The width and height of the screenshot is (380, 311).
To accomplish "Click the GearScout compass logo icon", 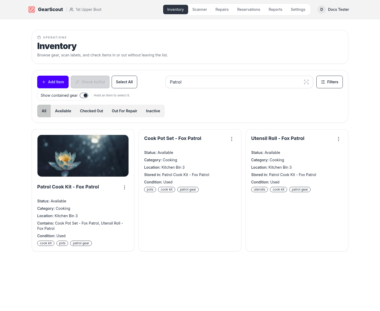I will coord(32,9).
